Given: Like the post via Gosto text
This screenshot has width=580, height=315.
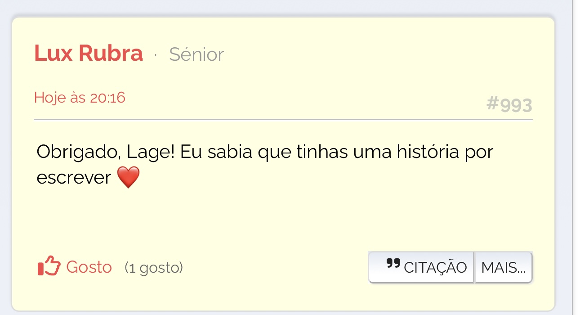Looking at the screenshot, I should pos(89,267).
